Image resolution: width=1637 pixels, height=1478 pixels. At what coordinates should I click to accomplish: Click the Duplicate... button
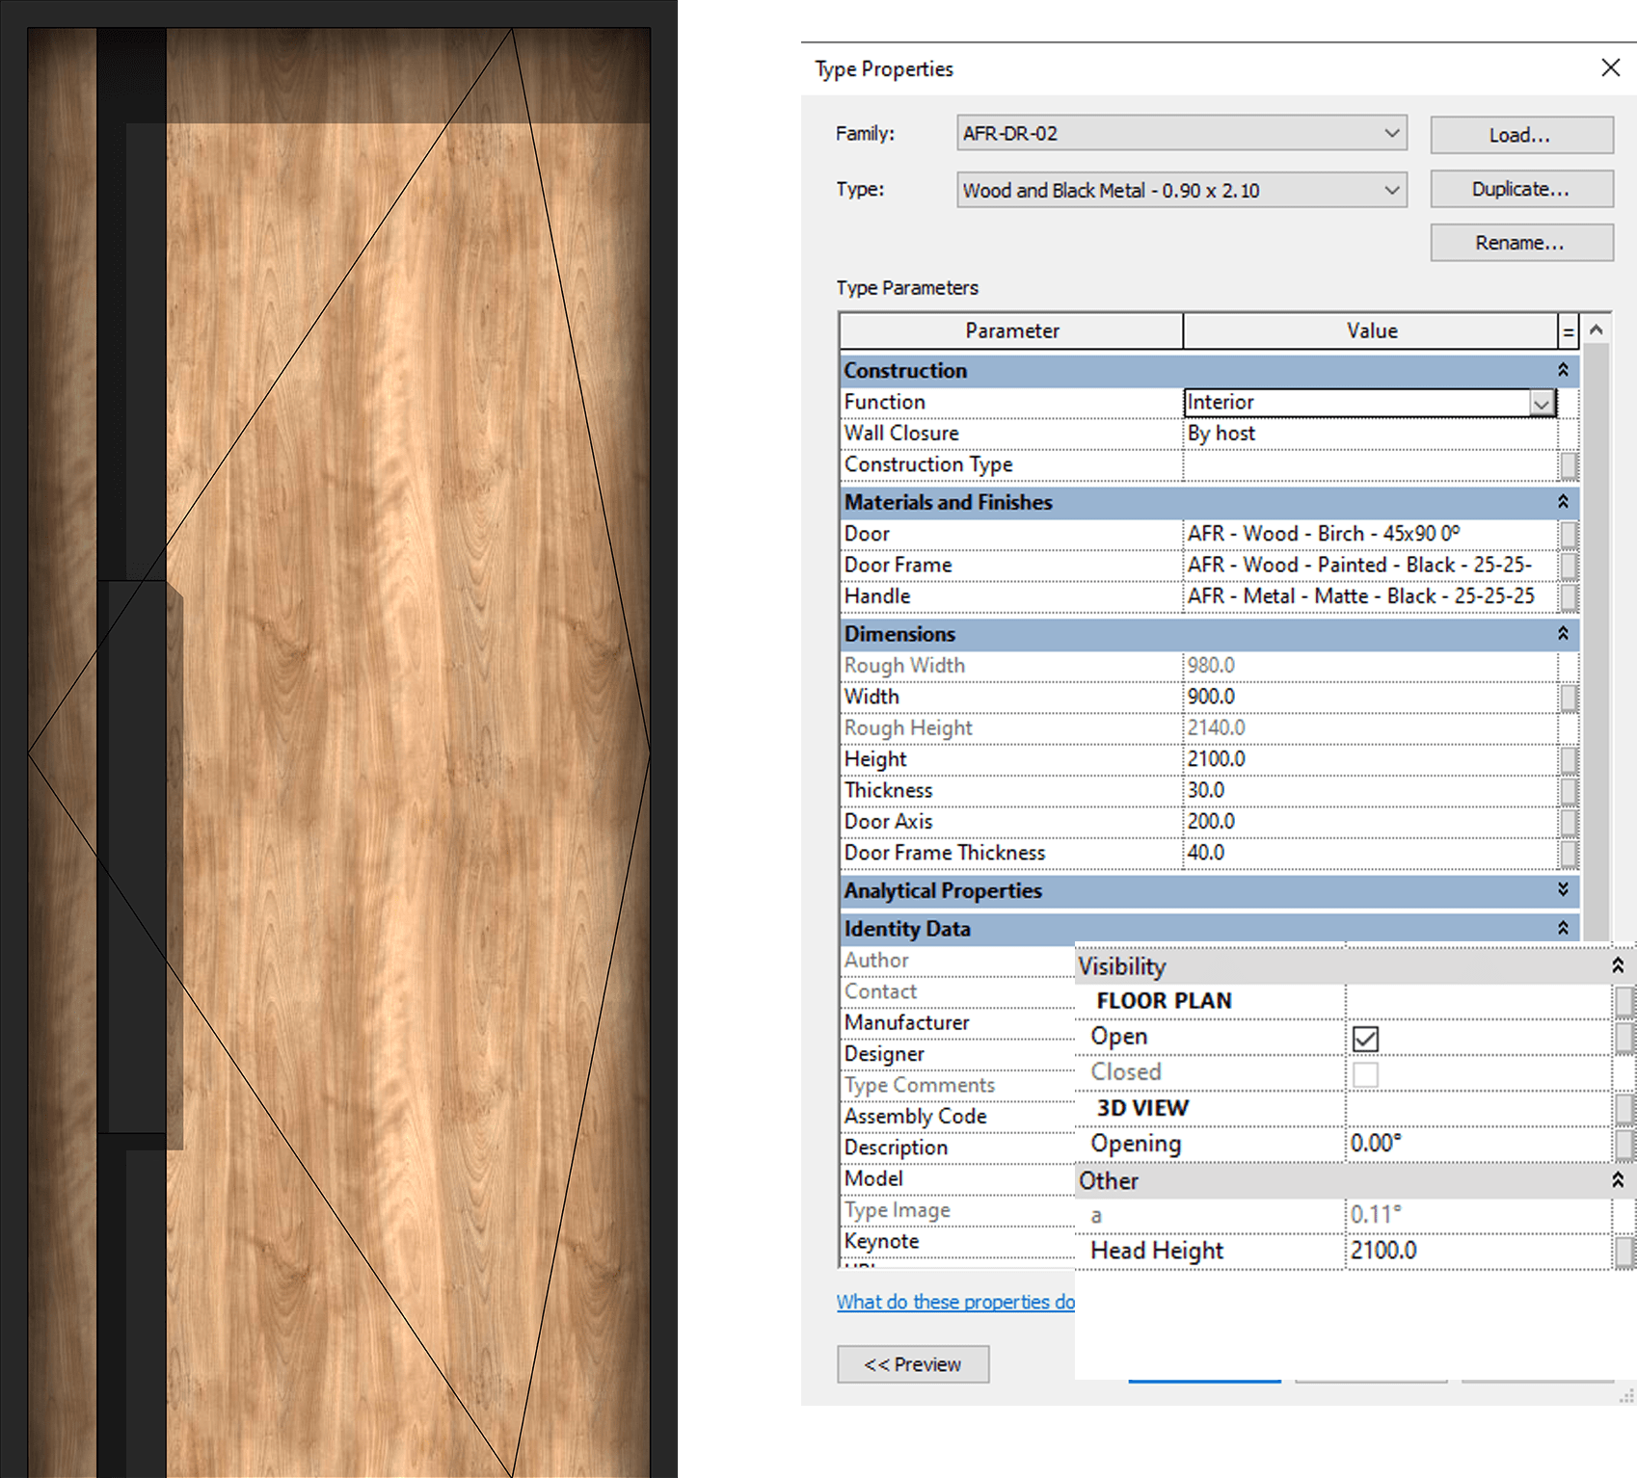(1520, 189)
